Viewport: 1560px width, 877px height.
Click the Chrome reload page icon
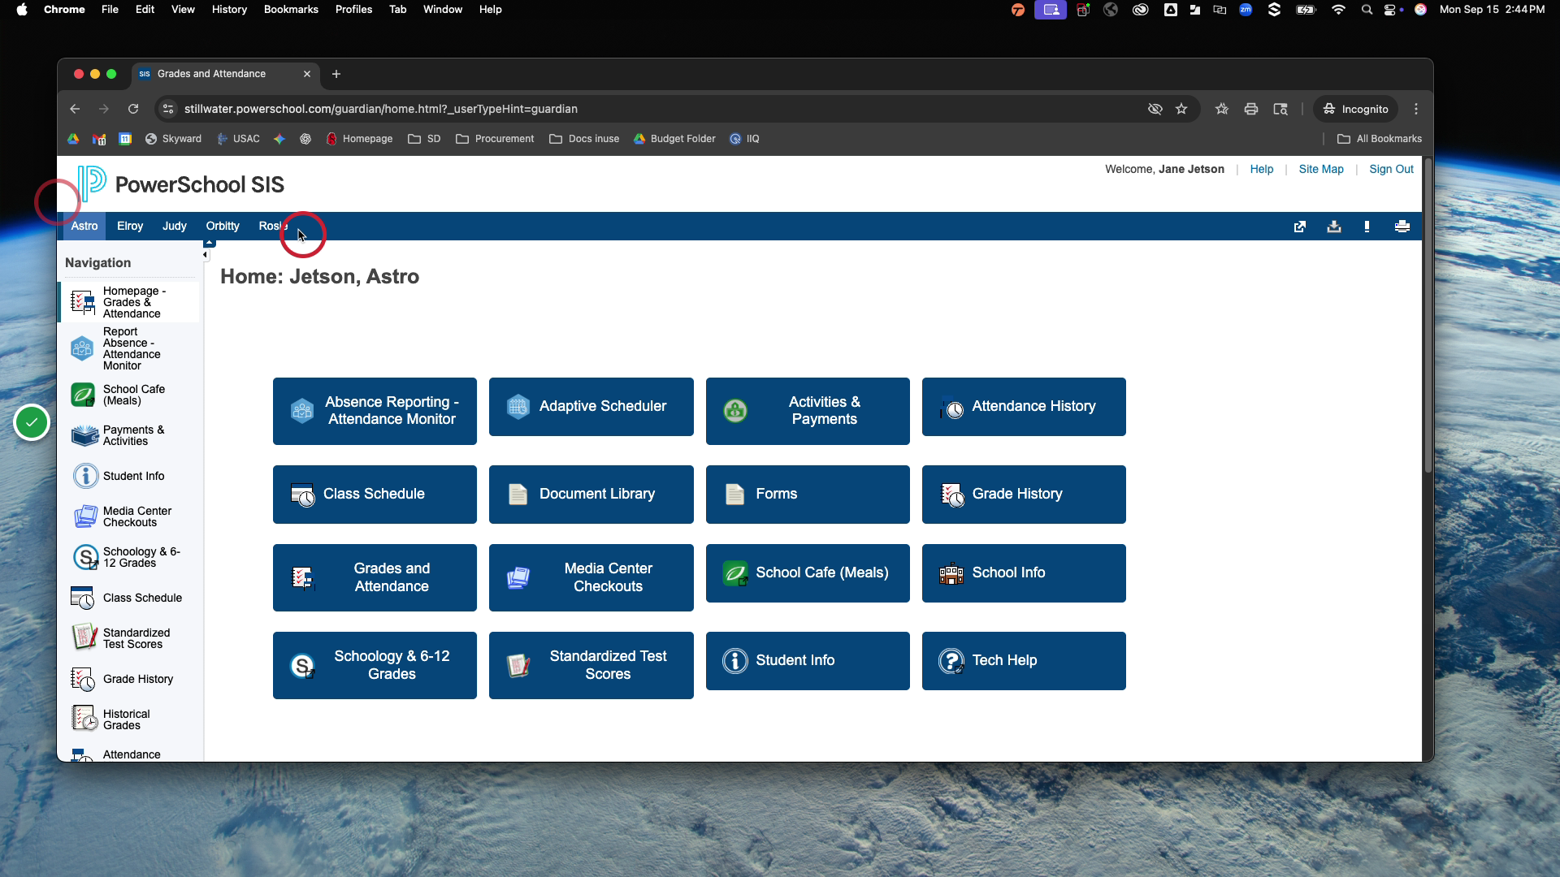point(133,109)
